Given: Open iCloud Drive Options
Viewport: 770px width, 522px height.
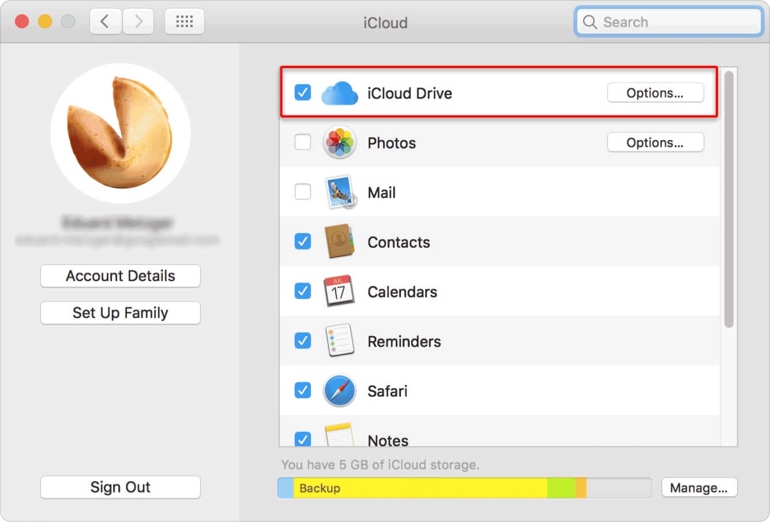Looking at the screenshot, I should (655, 92).
